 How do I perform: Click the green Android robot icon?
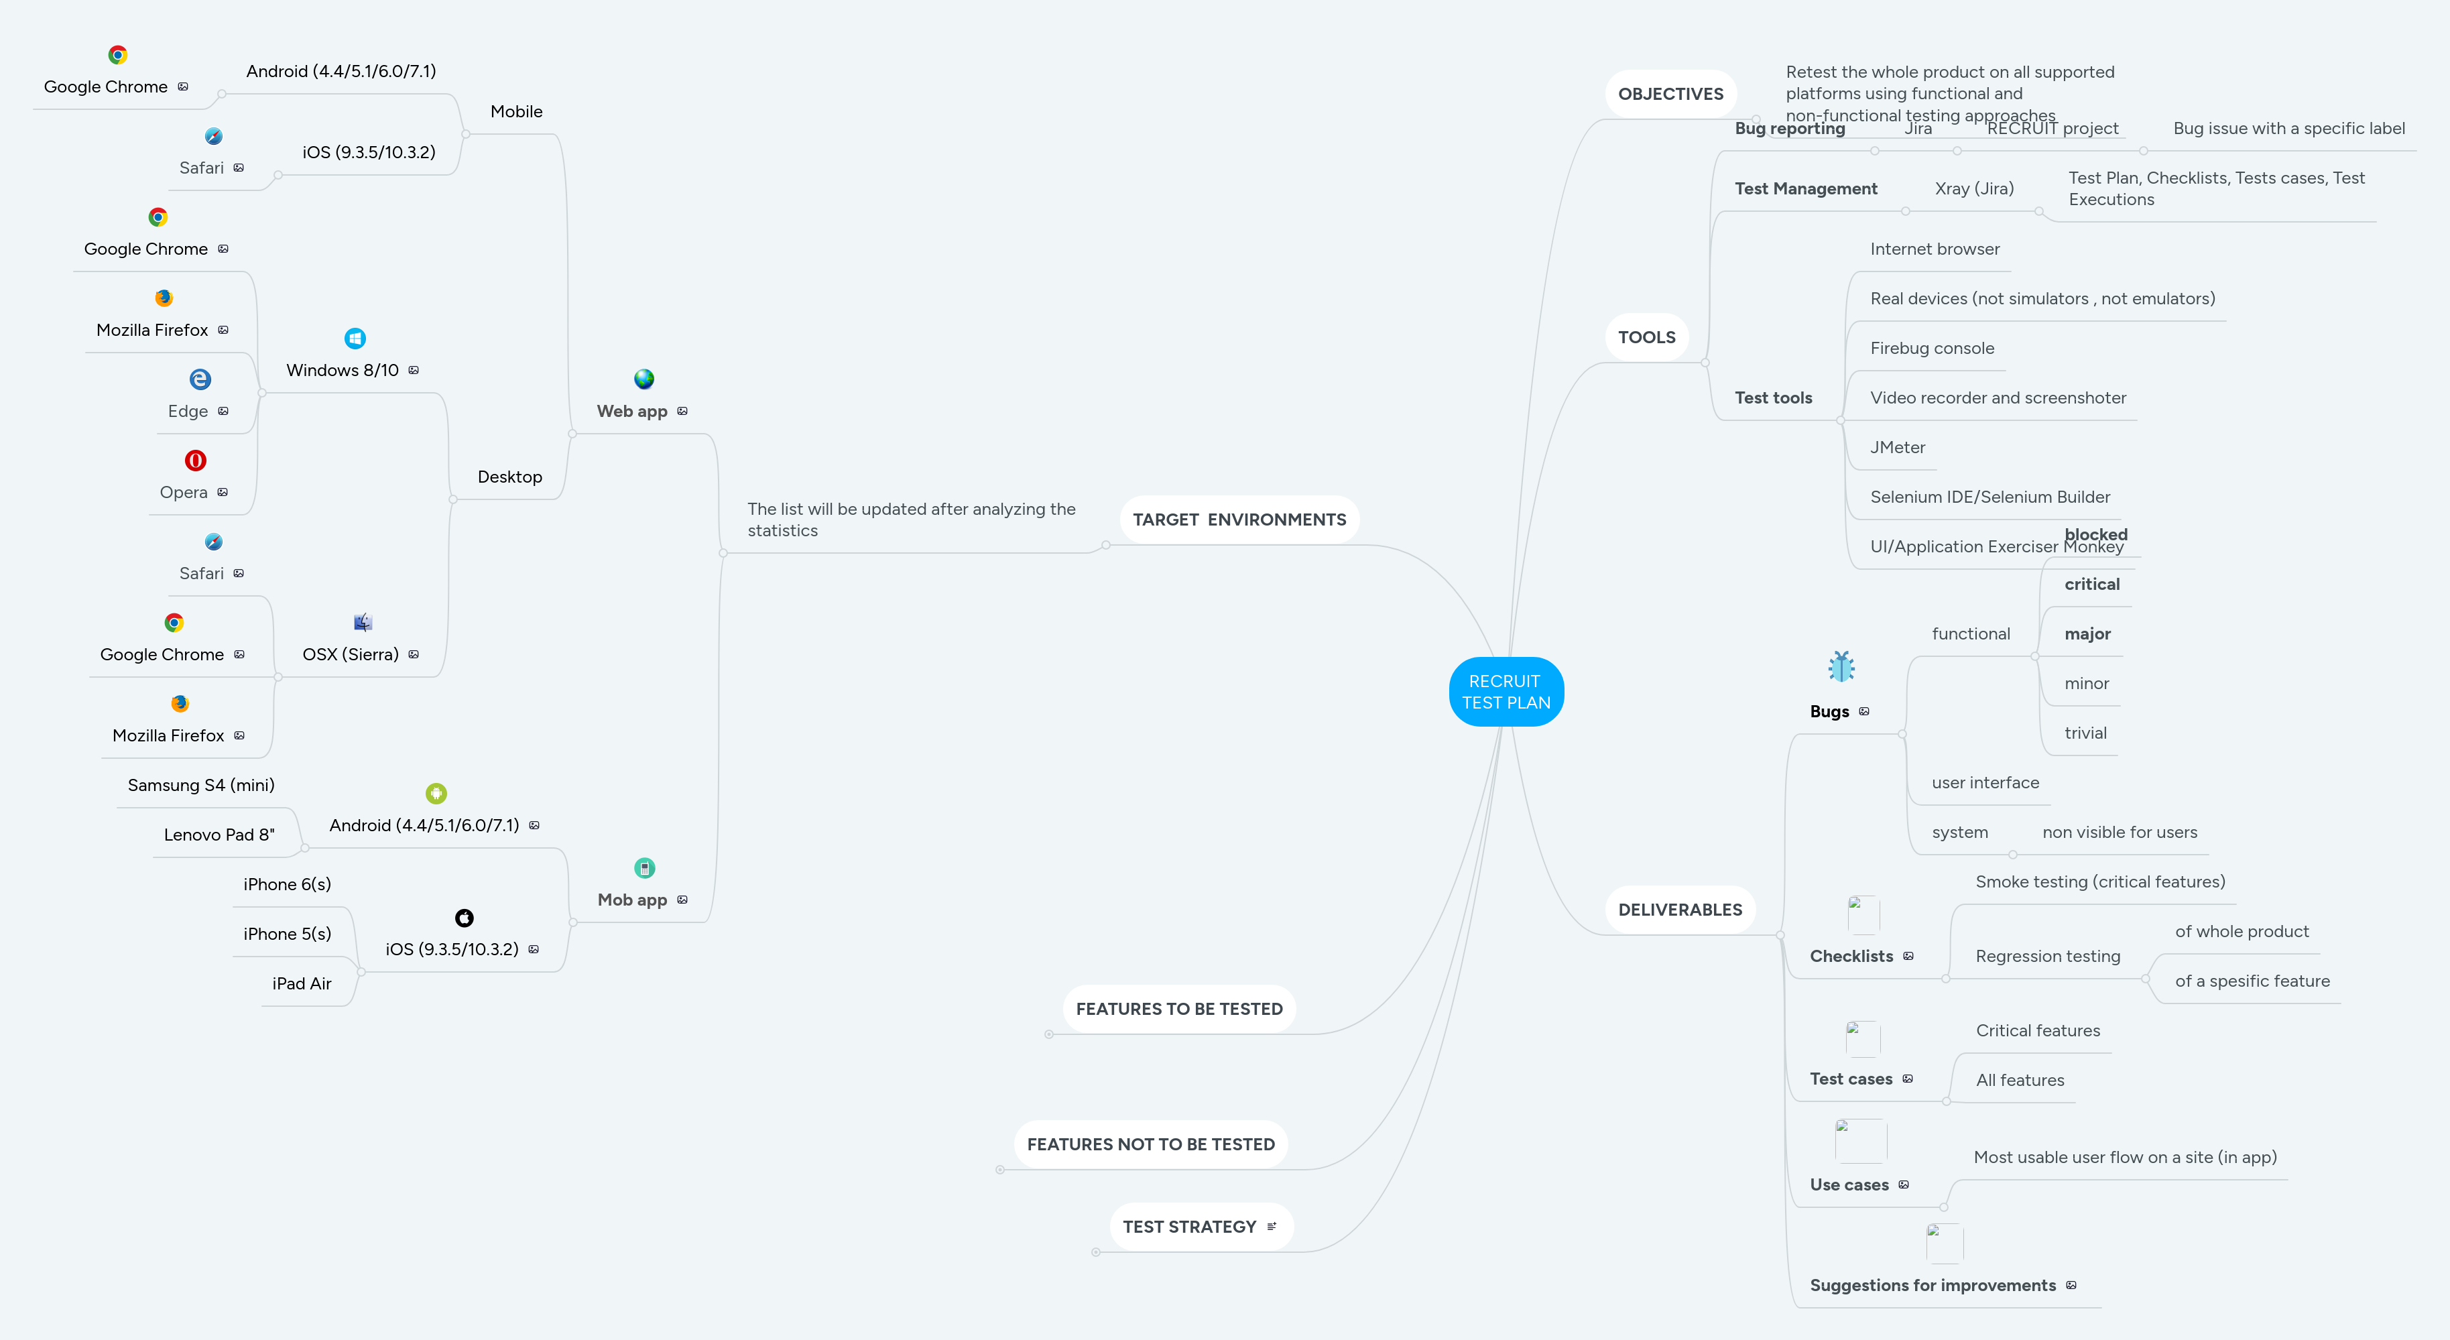[436, 793]
